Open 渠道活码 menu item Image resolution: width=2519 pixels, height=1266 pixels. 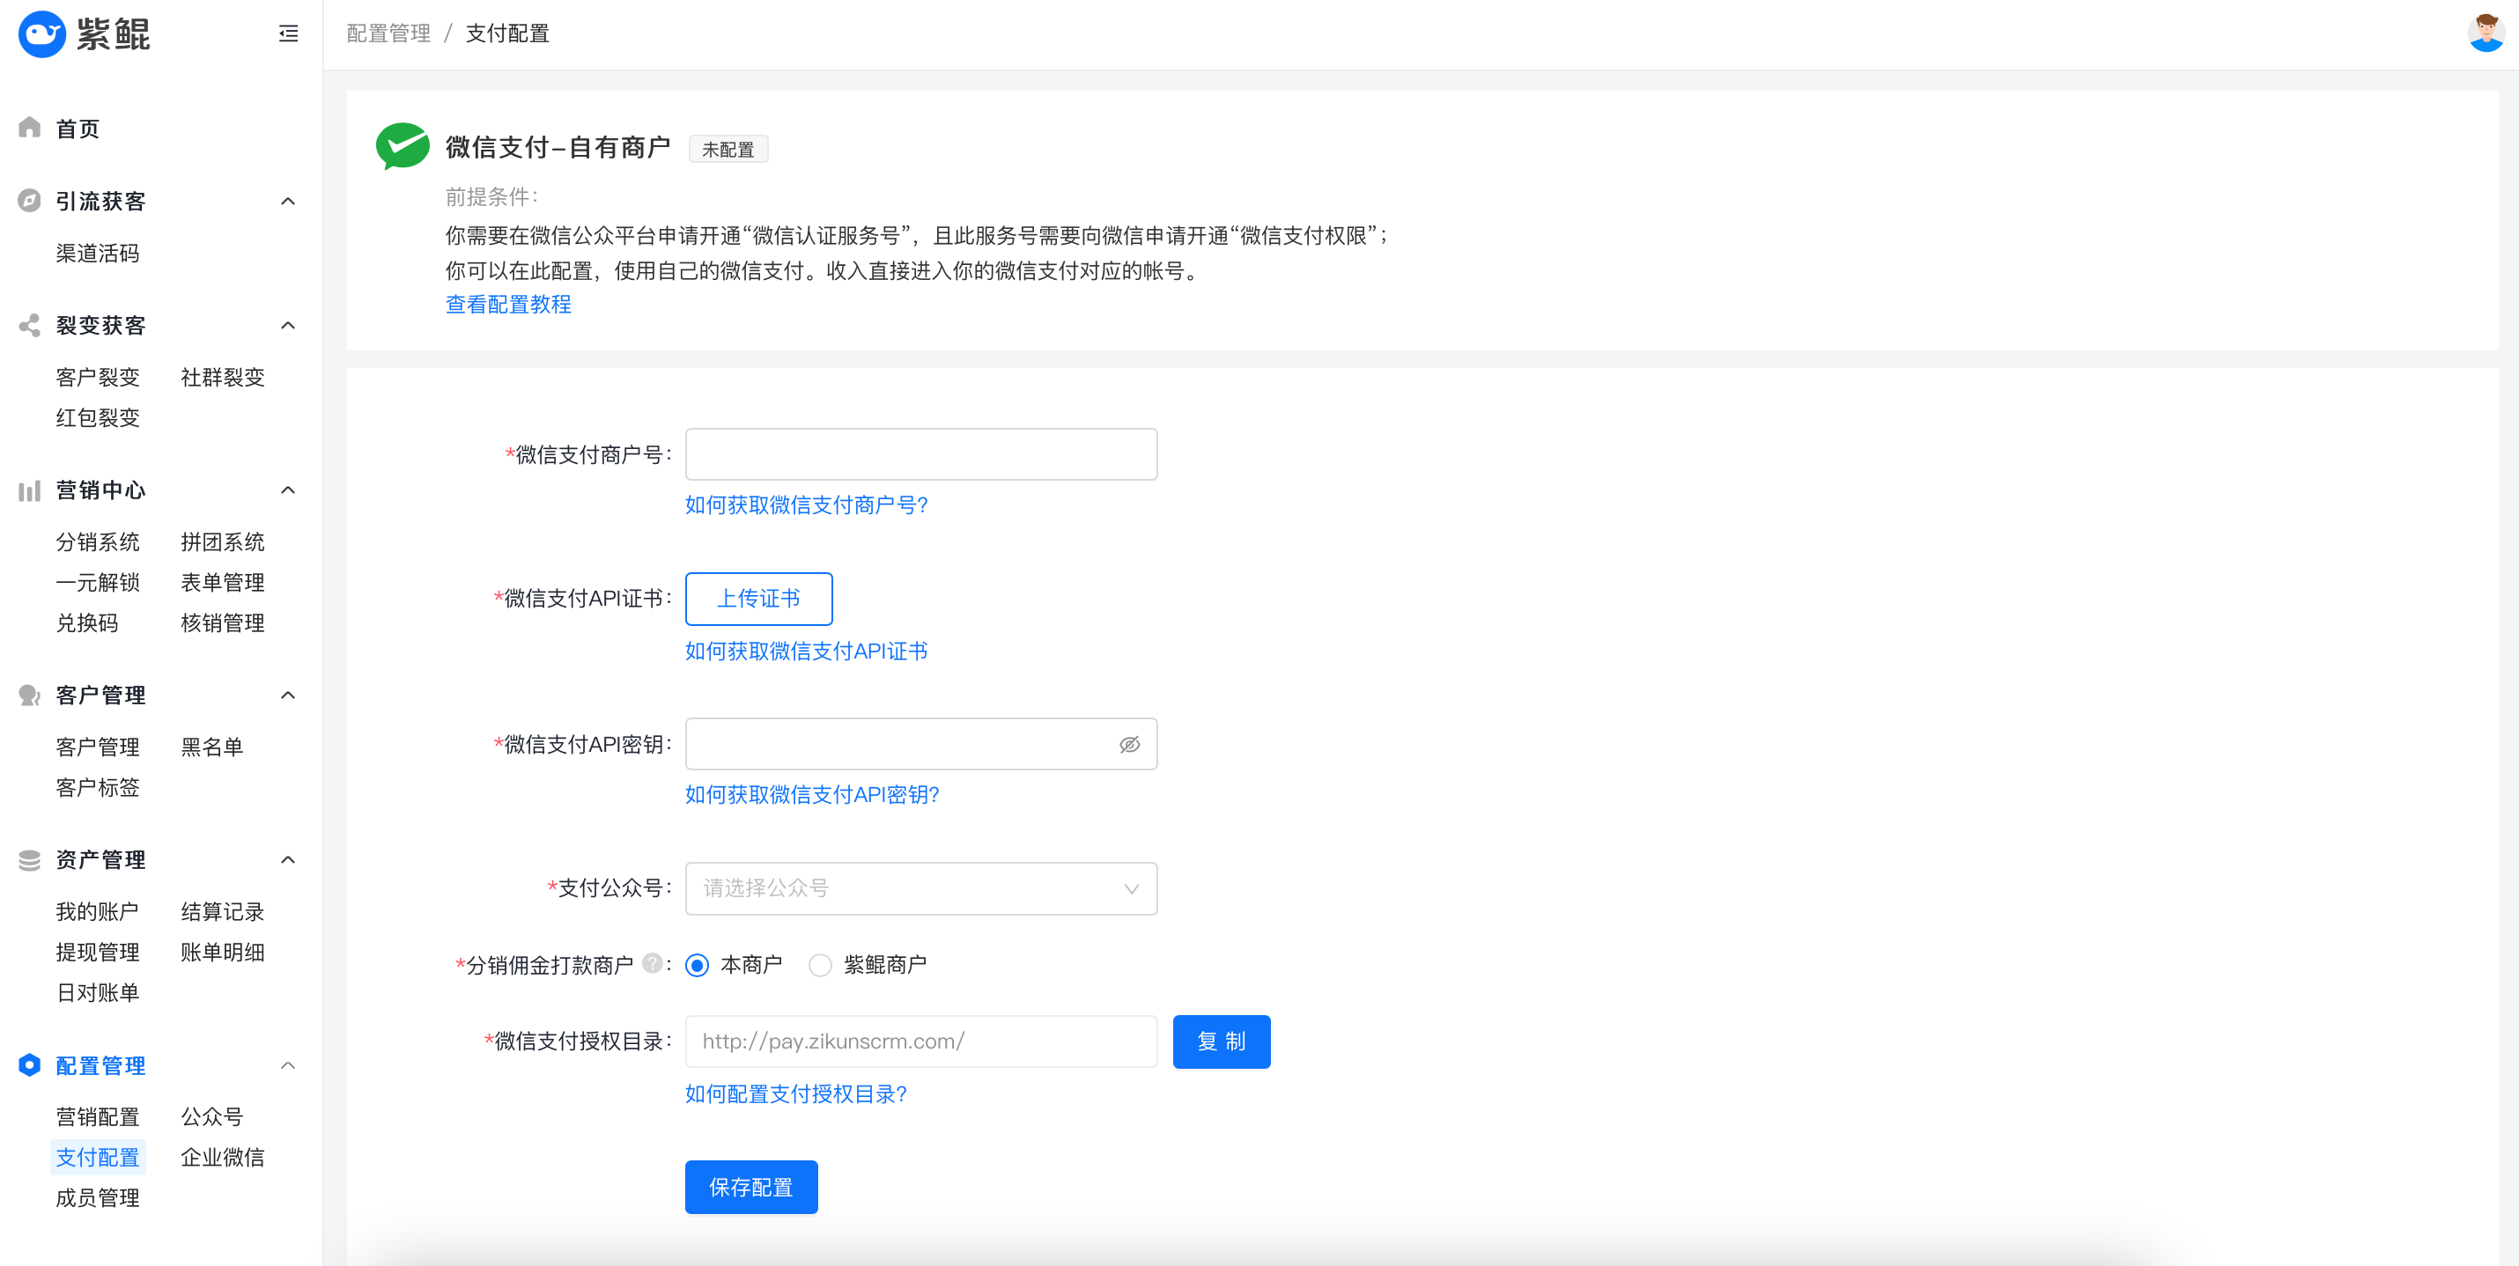tap(98, 254)
